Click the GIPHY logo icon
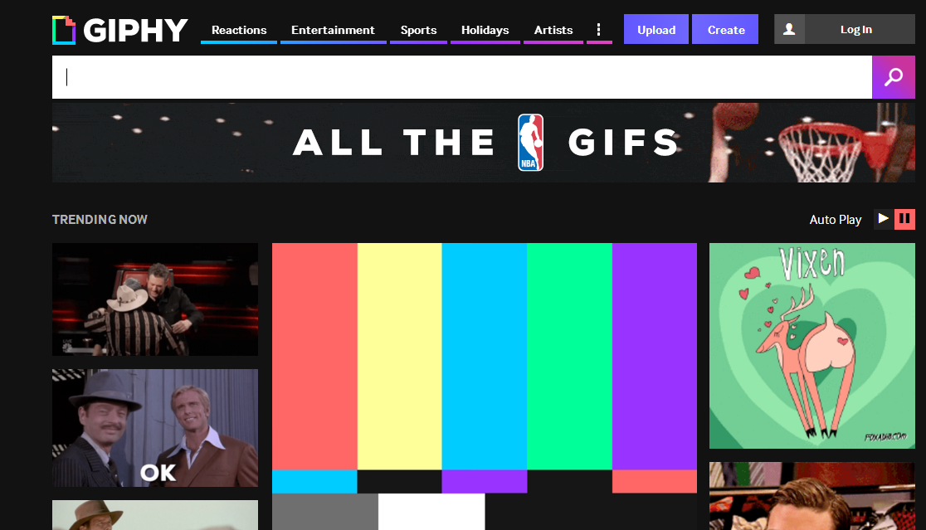This screenshot has width=926, height=530. 64,30
